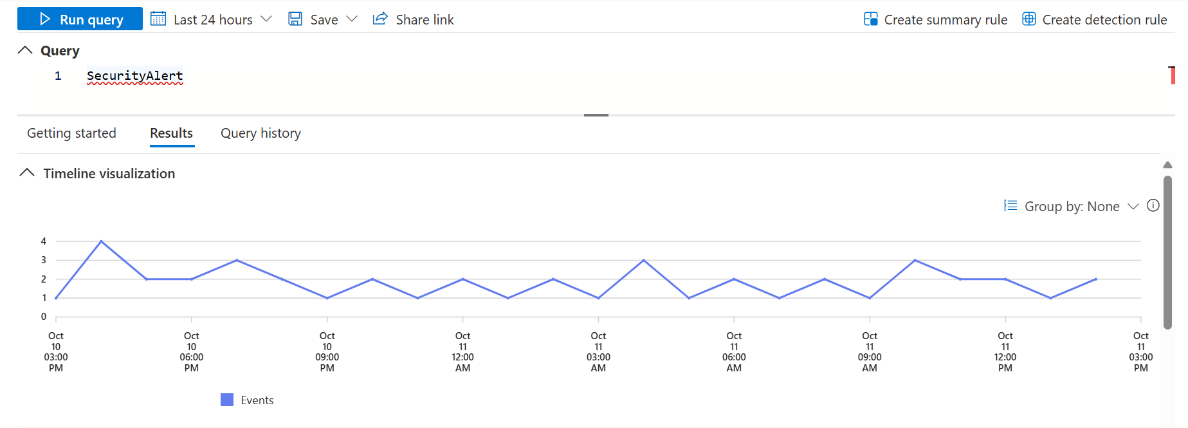Click the Run query play icon
The width and height of the screenshot is (1188, 428).
45,19
